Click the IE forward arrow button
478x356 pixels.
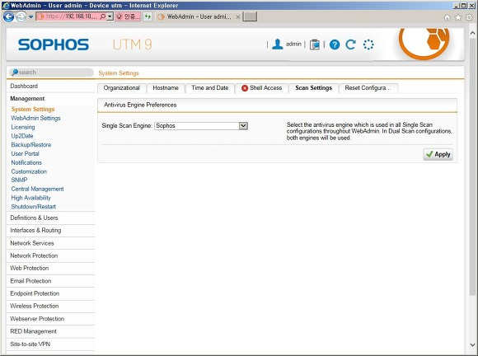[21, 16]
